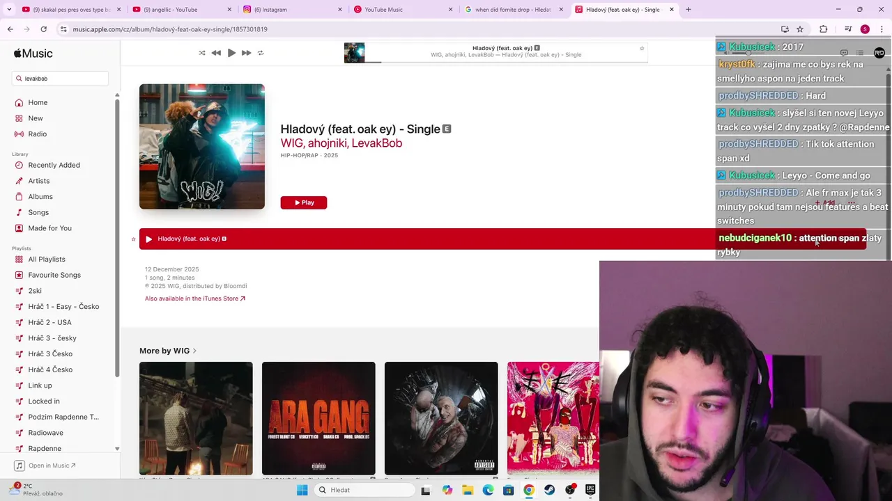Open Chrome three-dot menu
Image resolution: width=892 pixels, height=501 pixels.
(x=882, y=29)
